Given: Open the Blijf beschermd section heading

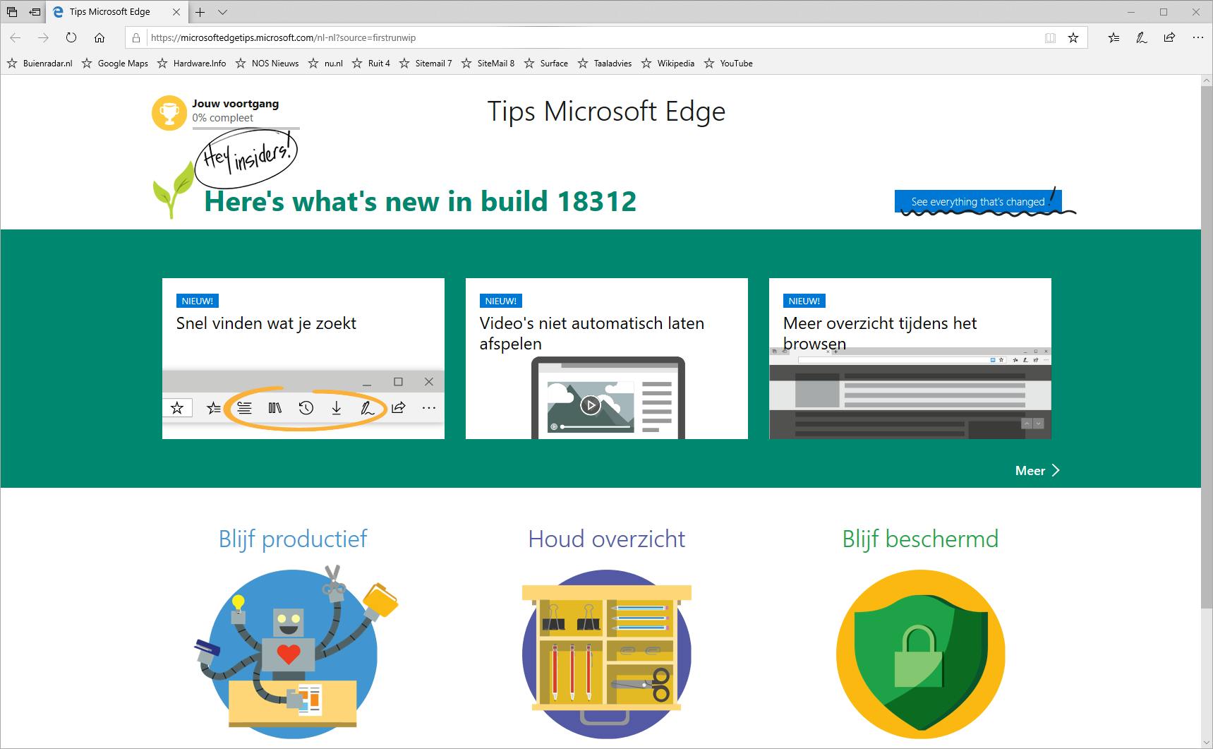Looking at the screenshot, I should tap(920, 539).
